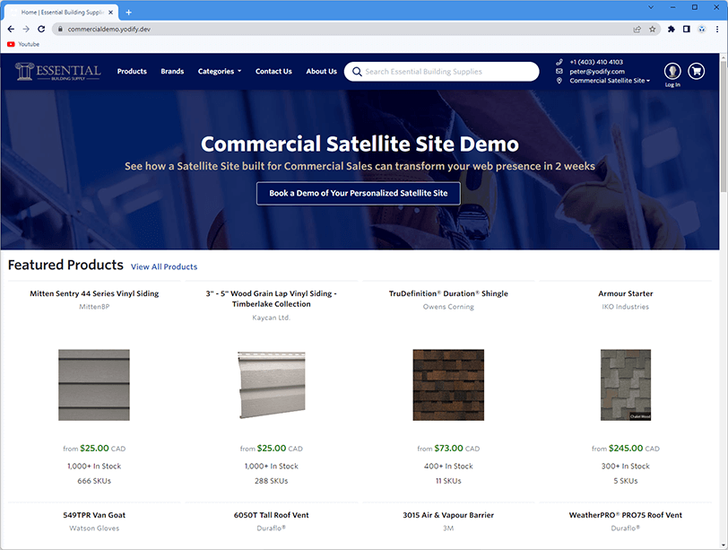Viewport: 728px width, 550px height.
Task: Click View All Products link
Action: tap(164, 266)
